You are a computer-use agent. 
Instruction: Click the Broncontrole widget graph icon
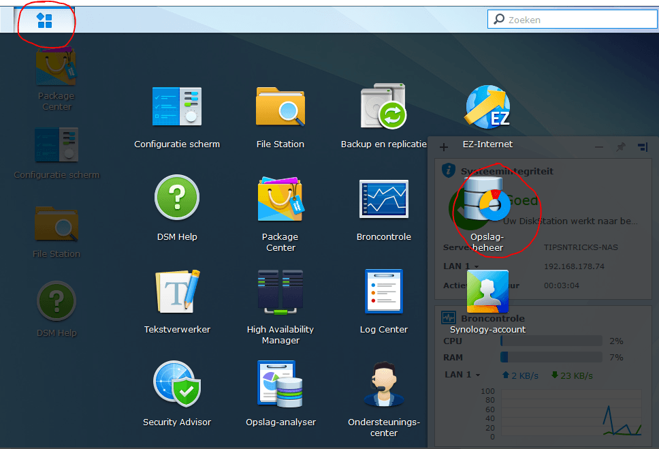point(449,318)
